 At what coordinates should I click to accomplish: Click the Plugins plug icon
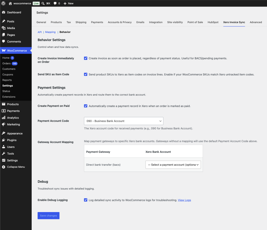click(4, 140)
